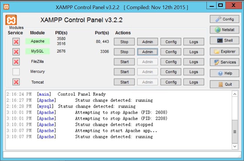Open the Apache Config menu
Image resolution: width=244 pixels, height=161 pixels.
171,42
